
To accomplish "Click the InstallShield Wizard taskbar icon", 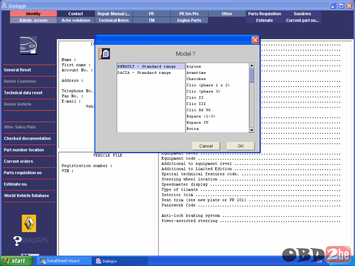I will 43,261.
